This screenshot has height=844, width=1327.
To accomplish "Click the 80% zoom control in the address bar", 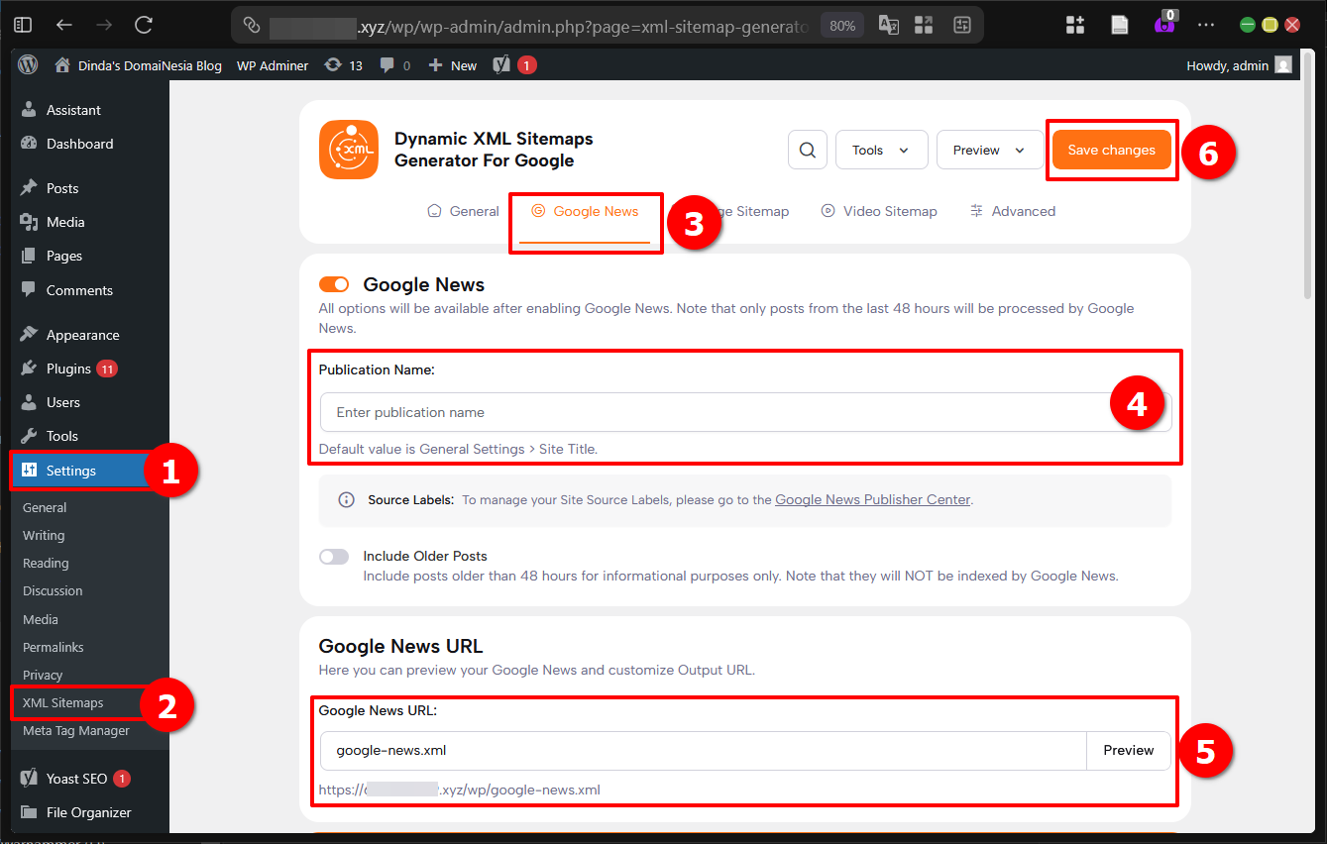I will [x=841, y=25].
